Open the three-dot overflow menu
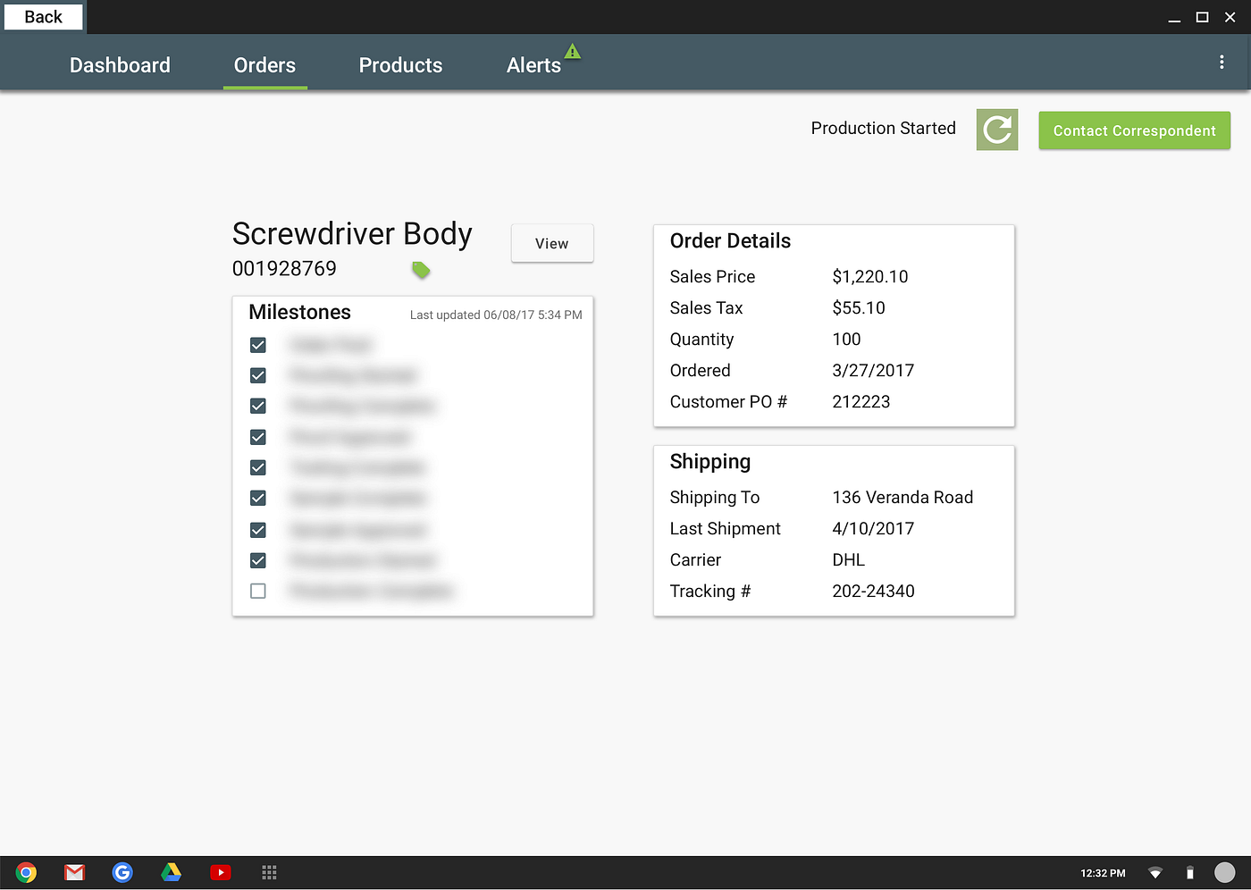This screenshot has width=1251, height=890. (1222, 62)
